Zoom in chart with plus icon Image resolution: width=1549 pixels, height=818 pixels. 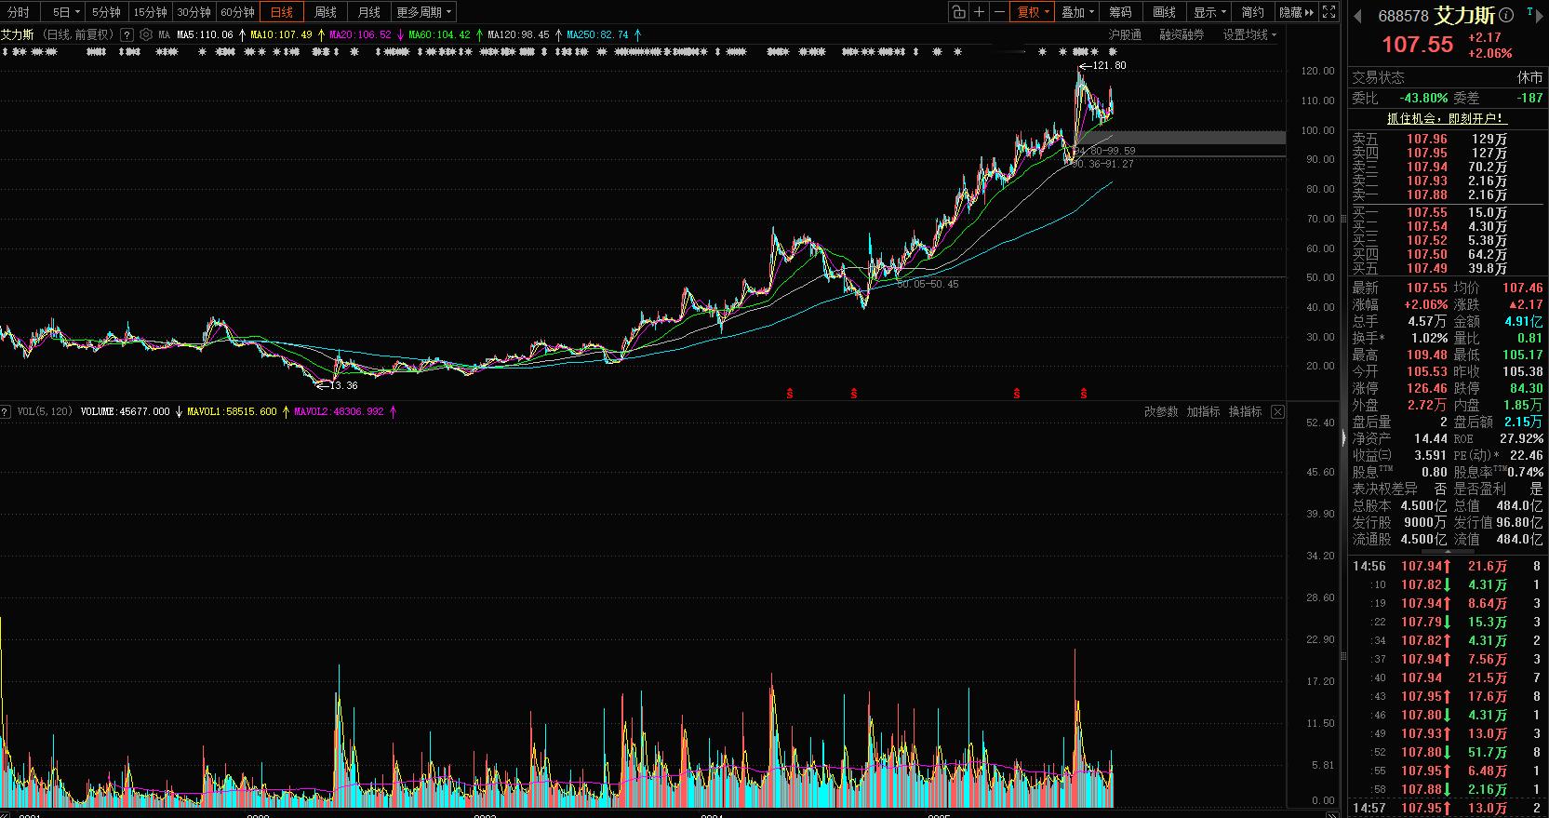pyautogui.click(x=979, y=12)
